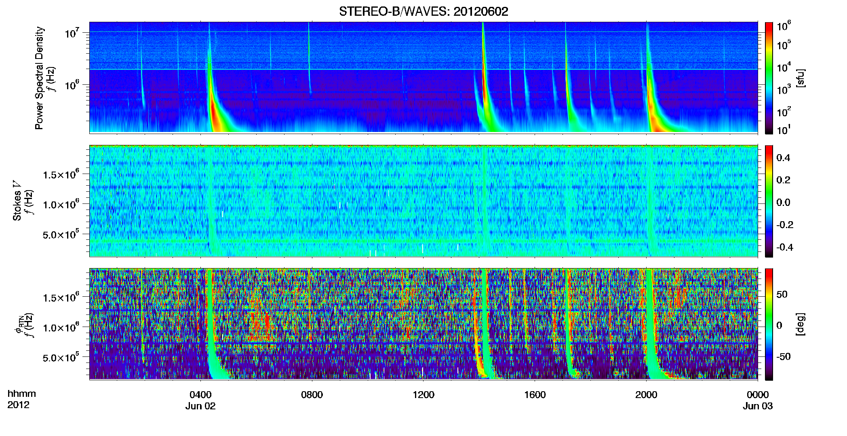Click the "Stokes V" axis label
The height and width of the screenshot is (436, 847).
[x=17, y=200]
